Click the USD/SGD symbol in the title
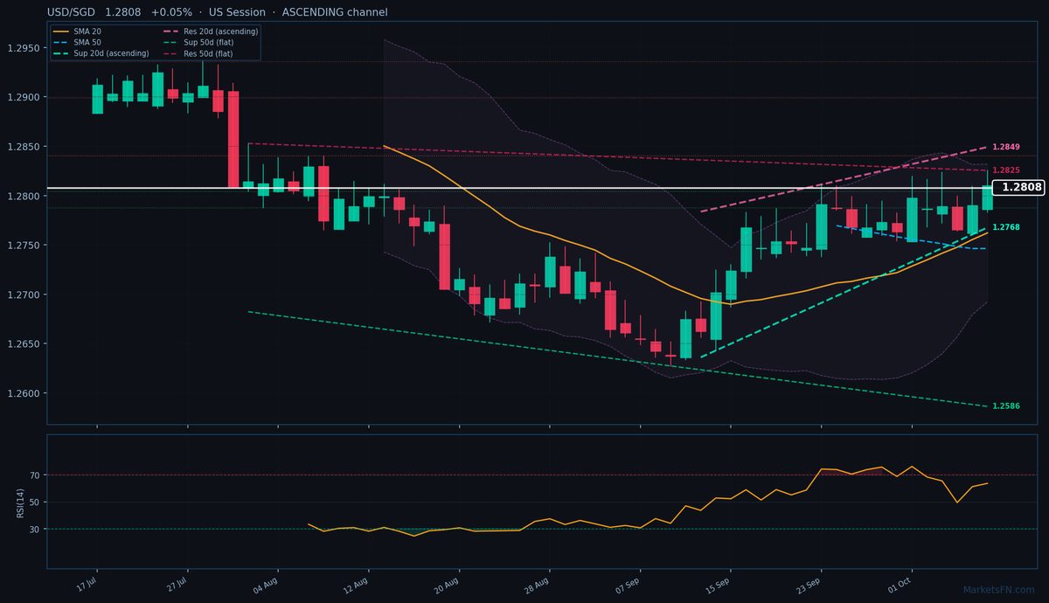 pyautogui.click(x=72, y=12)
